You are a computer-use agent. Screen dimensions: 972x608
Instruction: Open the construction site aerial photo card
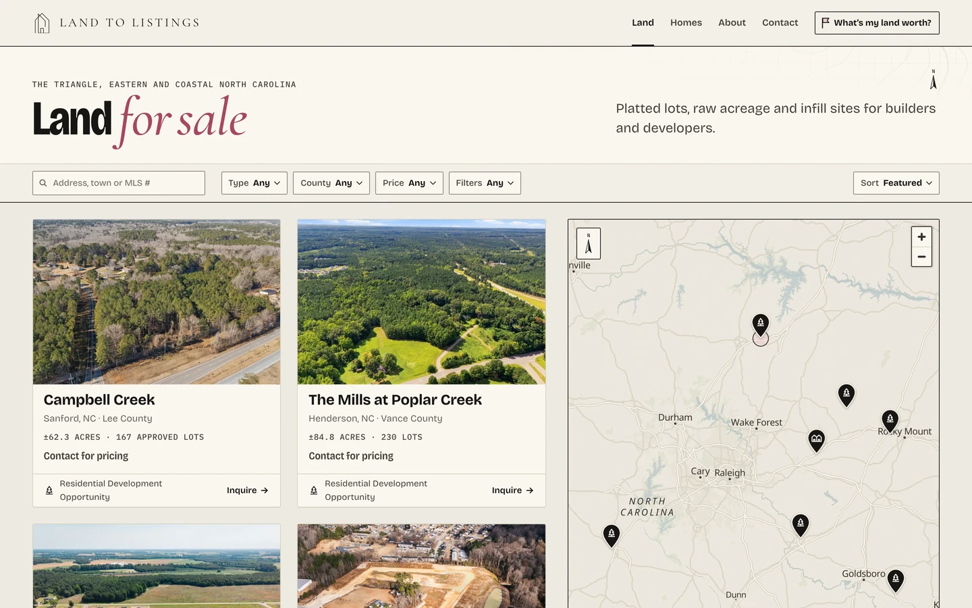[x=421, y=566]
